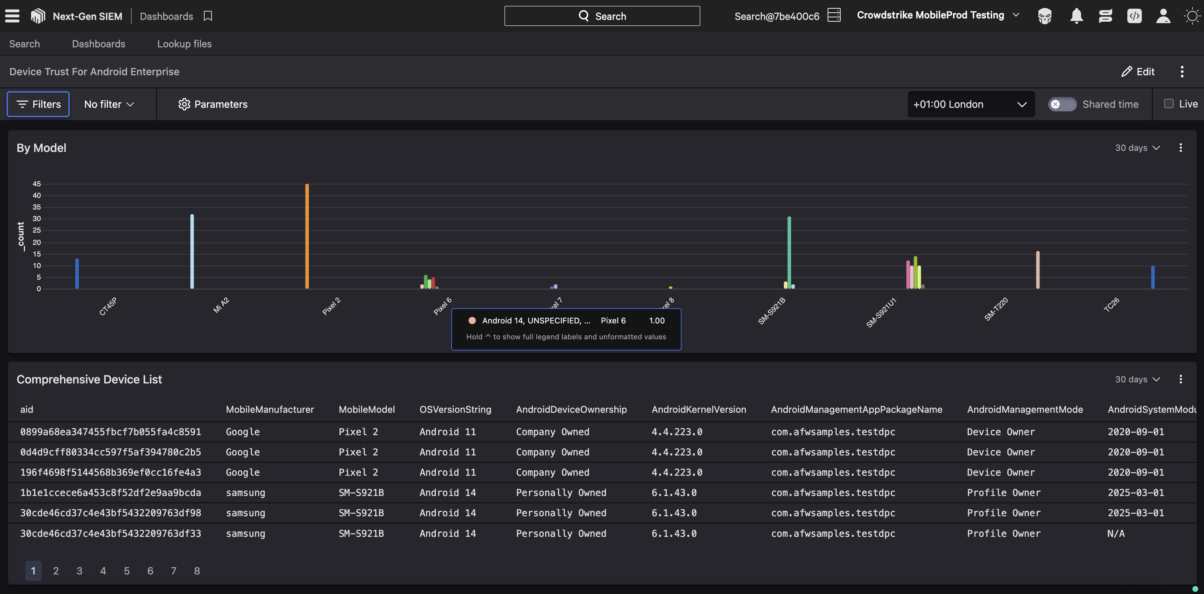This screenshot has width=1204, height=594.
Task: Click into the top Search field
Action: [x=602, y=16]
